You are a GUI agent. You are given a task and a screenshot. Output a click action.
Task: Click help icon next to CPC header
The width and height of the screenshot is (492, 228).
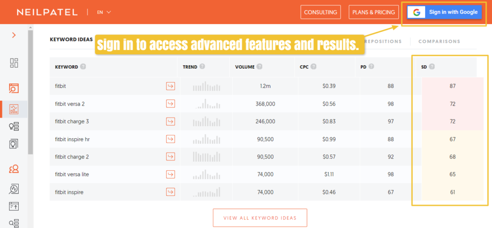point(313,67)
